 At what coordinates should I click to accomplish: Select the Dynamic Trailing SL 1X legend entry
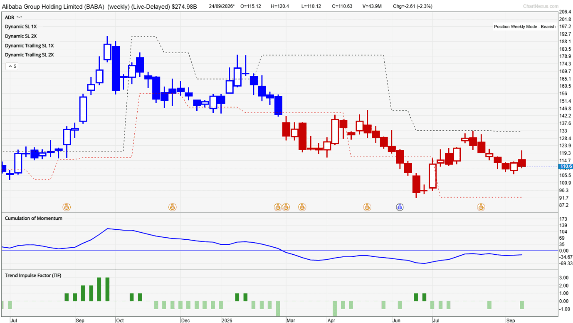click(x=30, y=45)
